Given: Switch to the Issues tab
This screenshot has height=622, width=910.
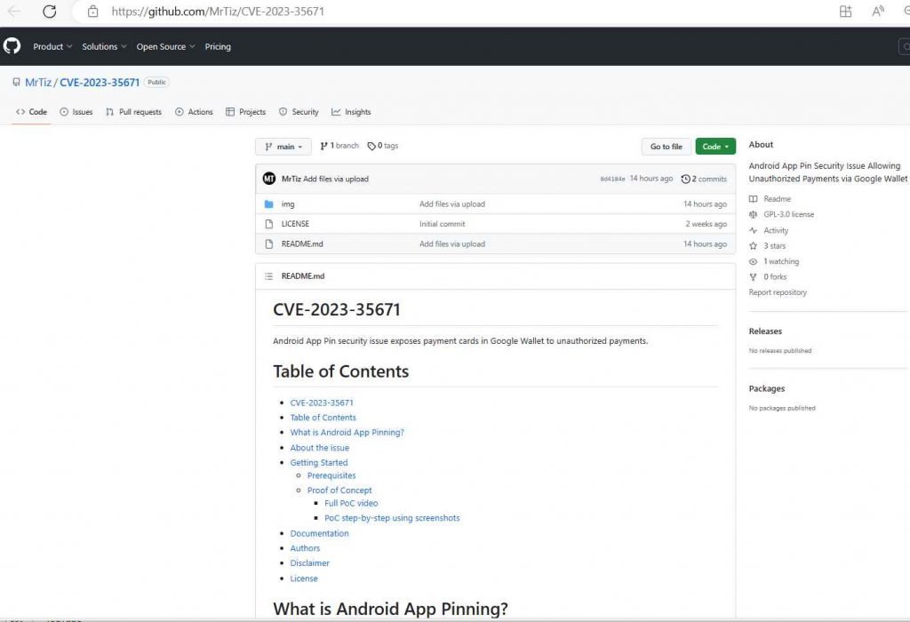Looking at the screenshot, I should coord(76,112).
